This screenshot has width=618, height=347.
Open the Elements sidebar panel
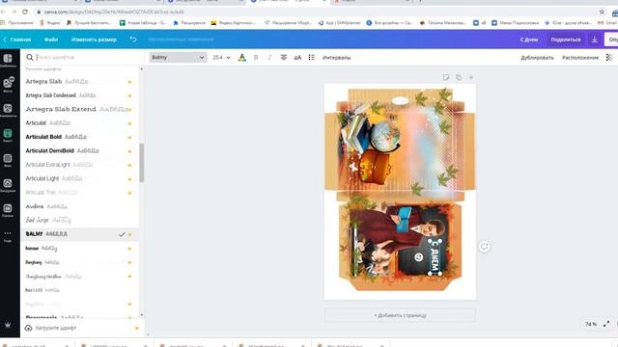tap(8, 110)
